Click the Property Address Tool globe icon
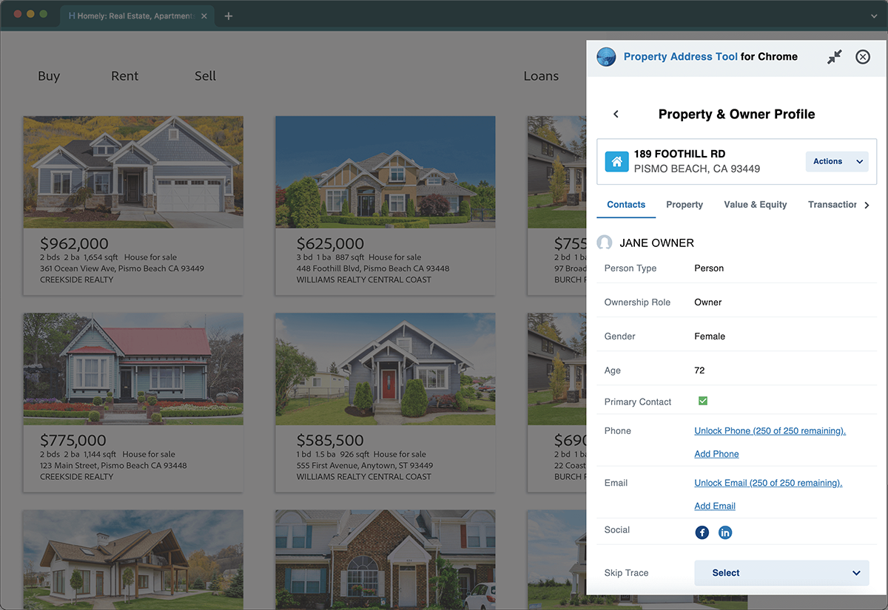Image resolution: width=888 pixels, height=610 pixels. click(x=606, y=57)
